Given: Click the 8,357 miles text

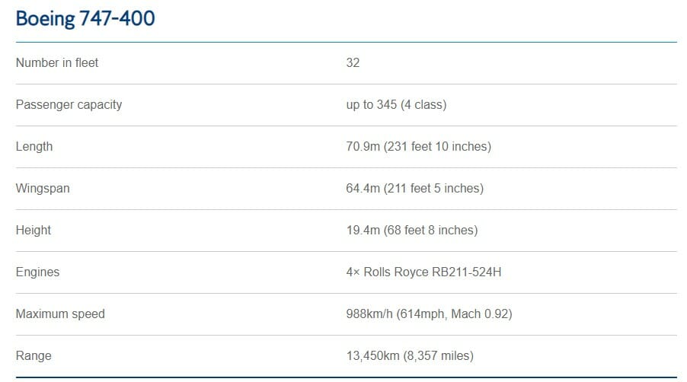Looking at the screenshot, I should click(438, 355).
